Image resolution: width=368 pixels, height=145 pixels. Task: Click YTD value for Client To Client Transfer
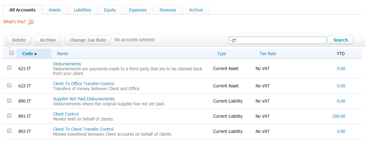point(341,131)
